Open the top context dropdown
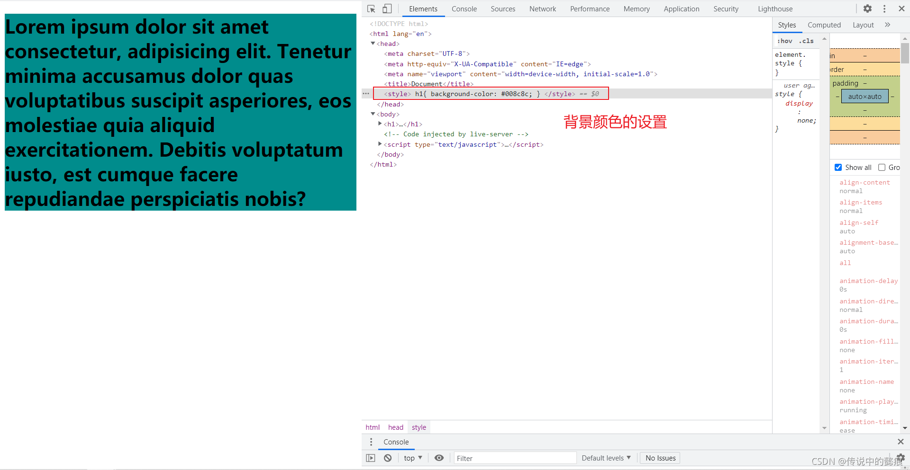 pos(413,458)
